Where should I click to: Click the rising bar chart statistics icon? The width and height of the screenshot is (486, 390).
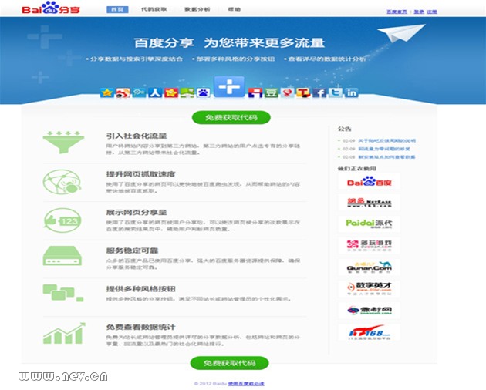click(64, 333)
